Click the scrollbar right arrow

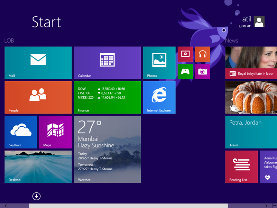pos(266,206)
